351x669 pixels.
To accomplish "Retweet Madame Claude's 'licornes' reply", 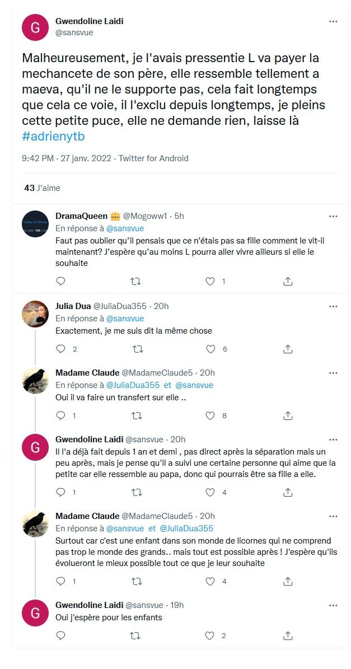I will click(137, 582).
